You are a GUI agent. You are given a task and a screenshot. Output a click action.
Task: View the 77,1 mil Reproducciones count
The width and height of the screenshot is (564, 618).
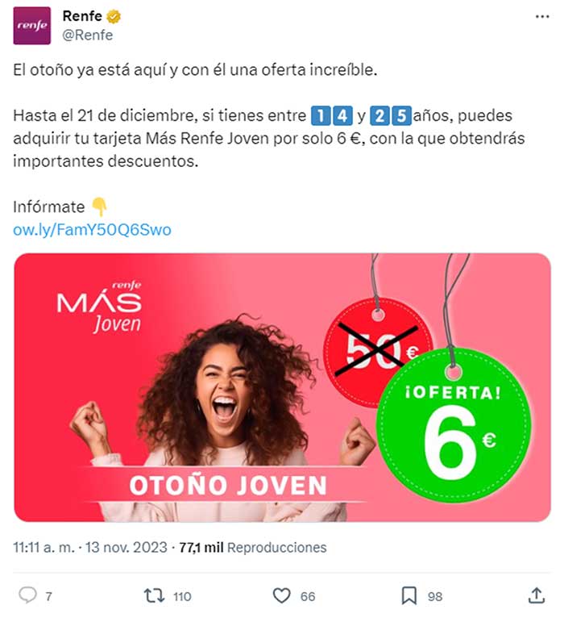coord(253,548)
